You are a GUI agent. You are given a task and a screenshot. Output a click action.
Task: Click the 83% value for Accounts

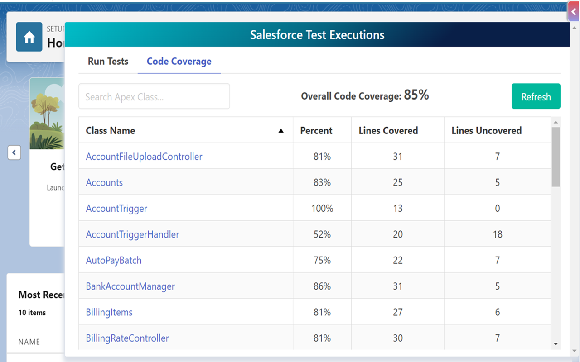tap(322, 182)
